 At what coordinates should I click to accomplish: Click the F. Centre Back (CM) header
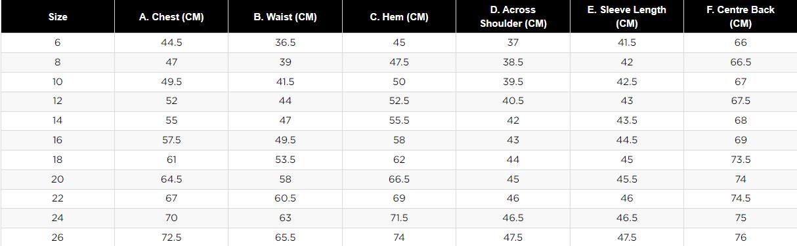(741, 17)
